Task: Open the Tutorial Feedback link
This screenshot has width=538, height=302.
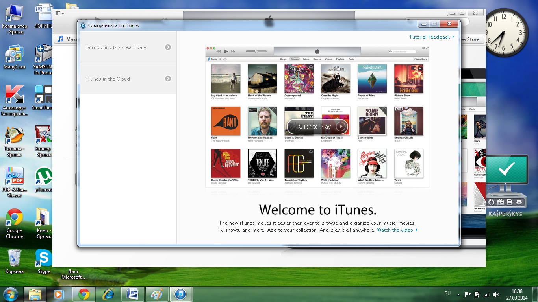Action: click(x=431, y=37)
